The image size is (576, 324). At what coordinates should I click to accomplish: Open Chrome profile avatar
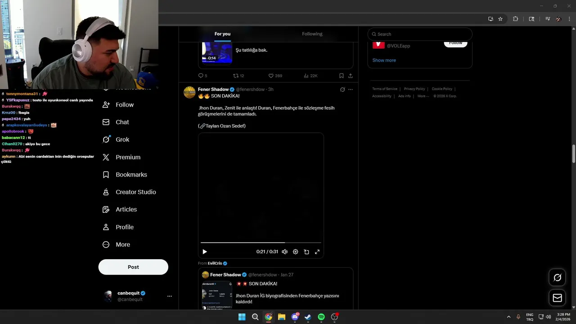(558, 19)
